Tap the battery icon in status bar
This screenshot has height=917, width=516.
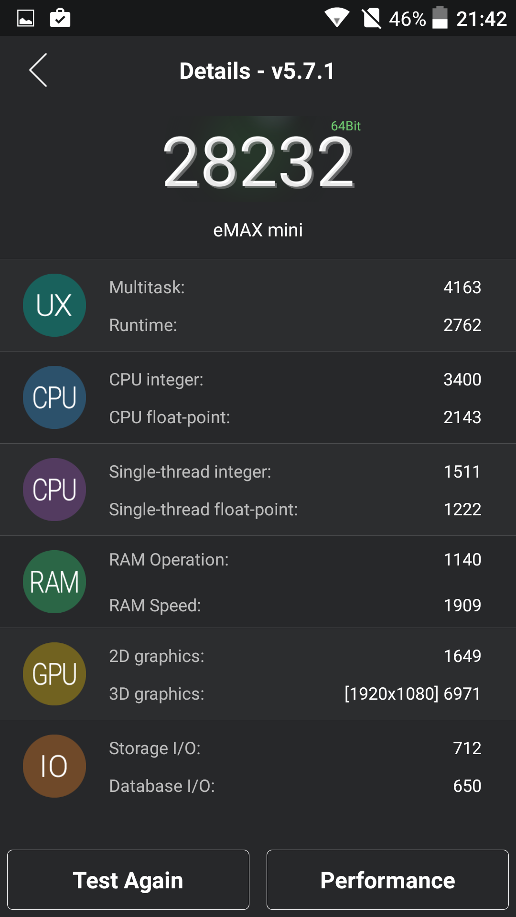[440, 18]
